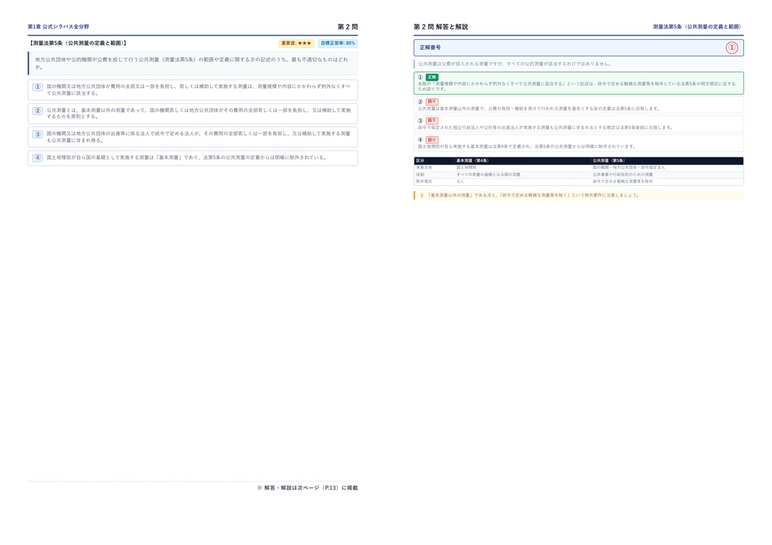This screenshot has width=772, height=545.
Task: Click the choice ② text starting with 公共測量とは
Action: pyautogui.click(x=198, y=114)
